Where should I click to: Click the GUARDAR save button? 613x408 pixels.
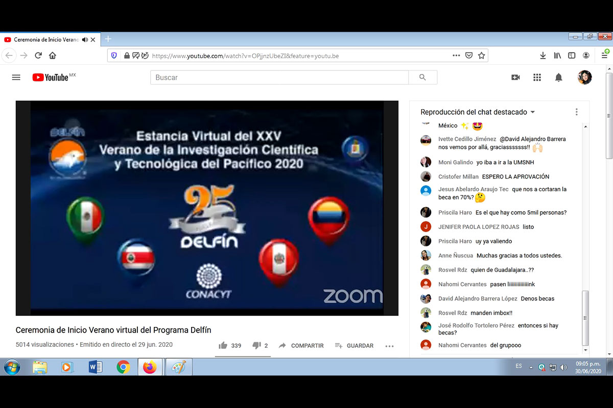click(x=354, y=346)
